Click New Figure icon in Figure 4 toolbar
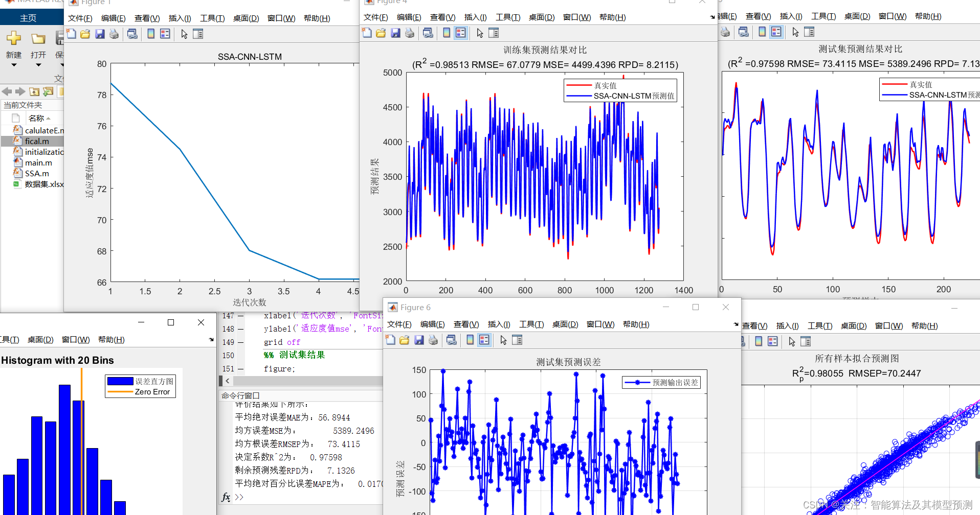 pyautogui.click(x=367, y=33)
